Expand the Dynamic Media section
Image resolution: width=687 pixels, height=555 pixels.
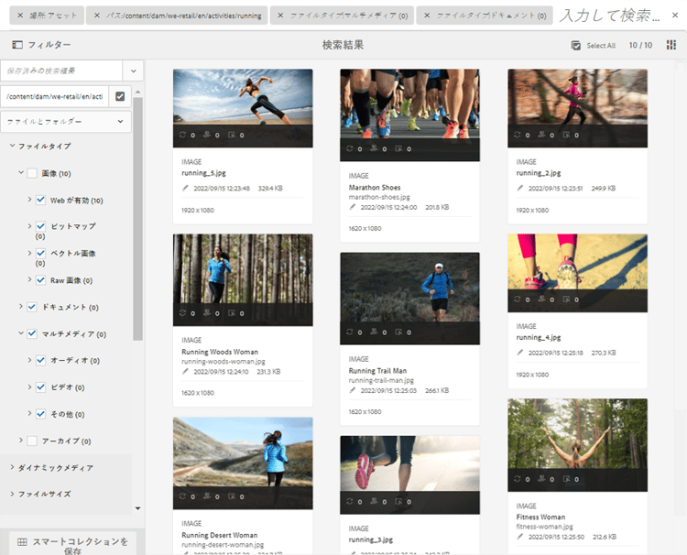pyautogui.click(x=12, y=467)
